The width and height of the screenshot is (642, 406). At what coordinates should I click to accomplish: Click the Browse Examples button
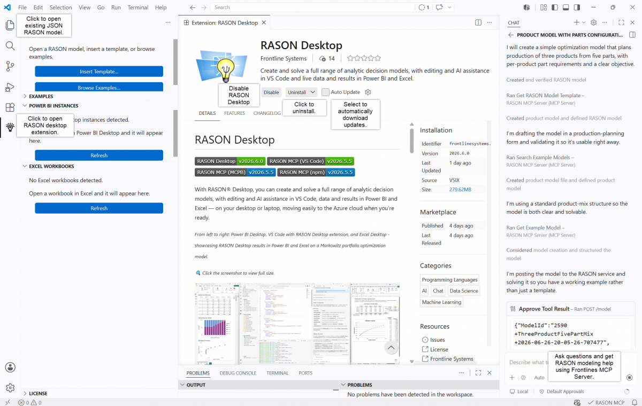click(x=99, y=87)
